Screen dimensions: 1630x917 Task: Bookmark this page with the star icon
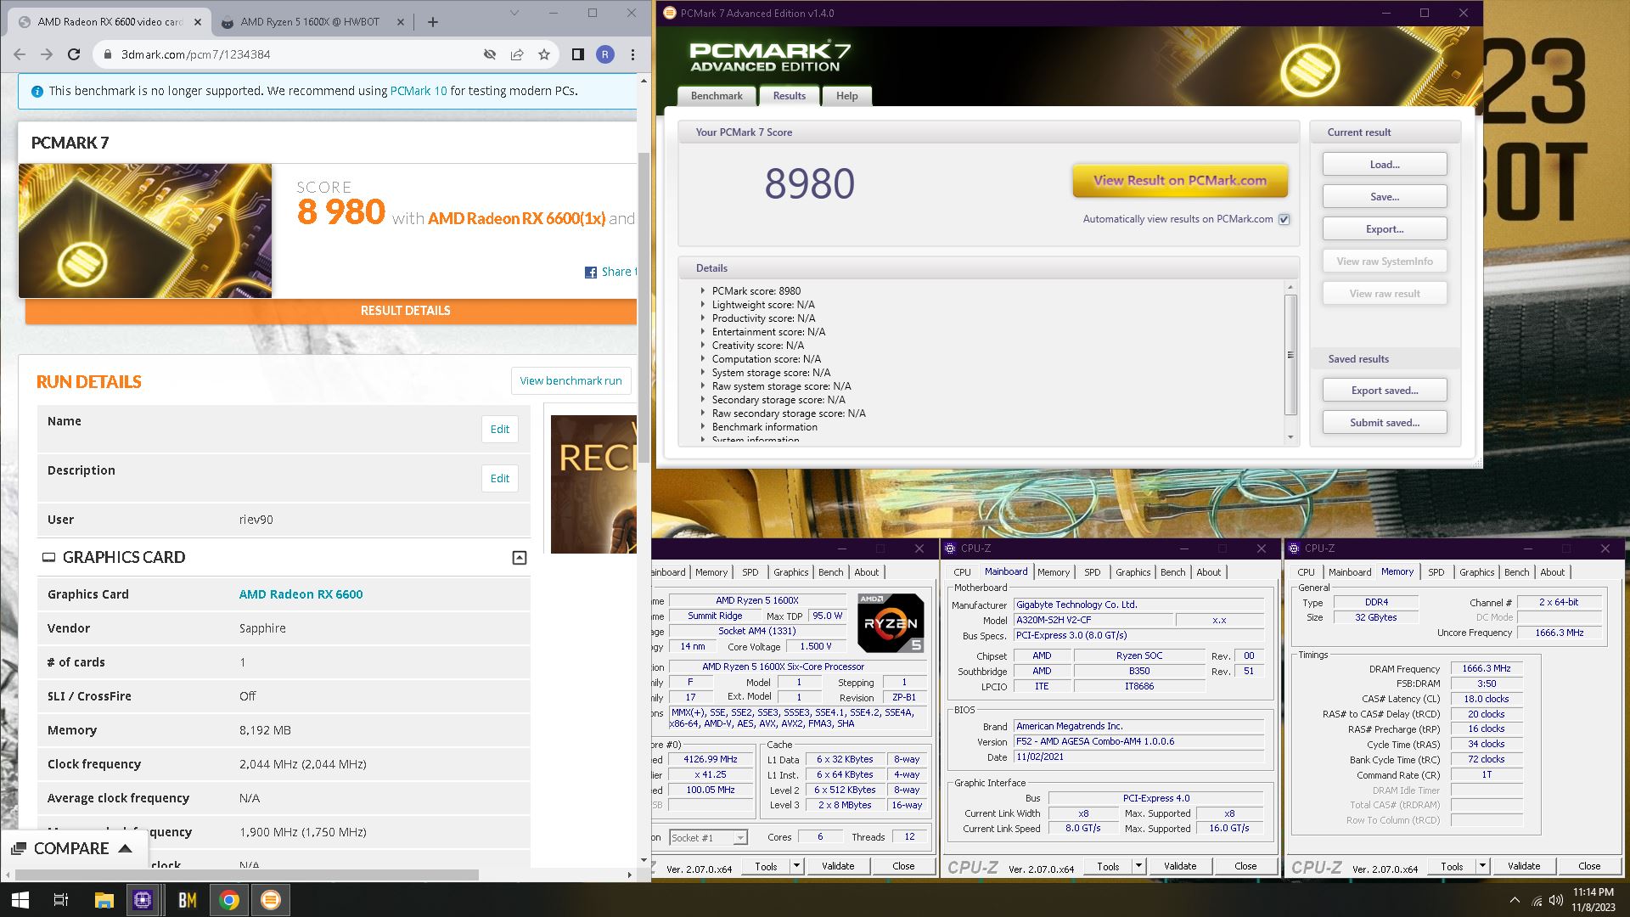[x=544, y=54]
